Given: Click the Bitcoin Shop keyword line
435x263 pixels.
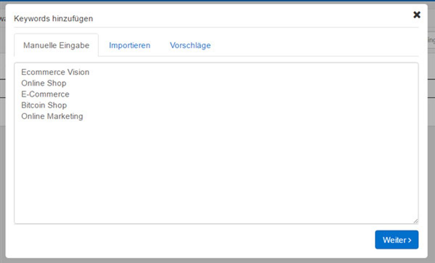Looking at the screenshot, I should [x=44, y=105].
